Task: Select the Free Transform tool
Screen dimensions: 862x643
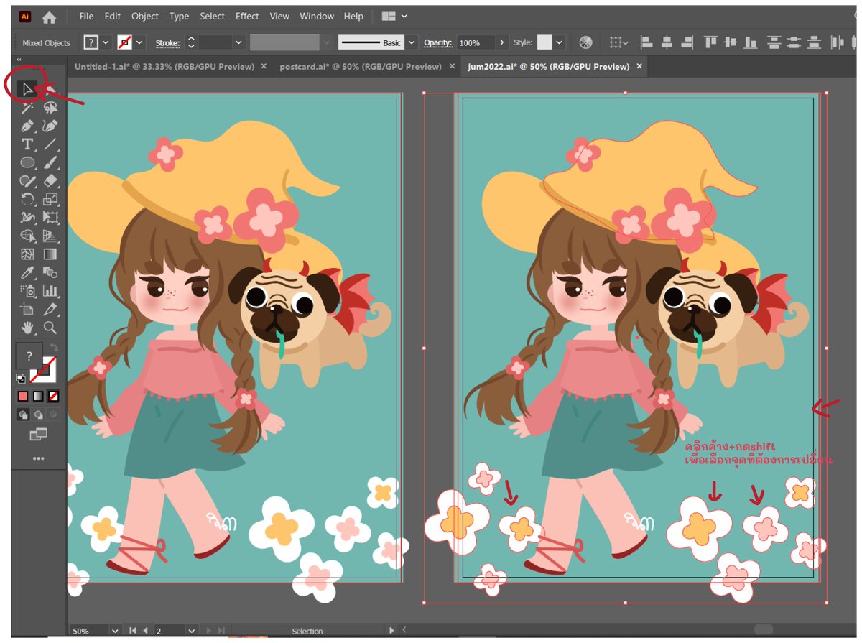Action: click(x=50, y=217)
